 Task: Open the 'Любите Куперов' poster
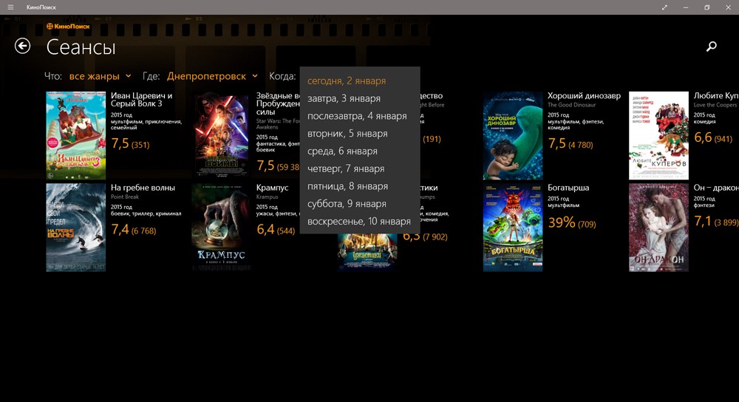(x=658, y=135)
